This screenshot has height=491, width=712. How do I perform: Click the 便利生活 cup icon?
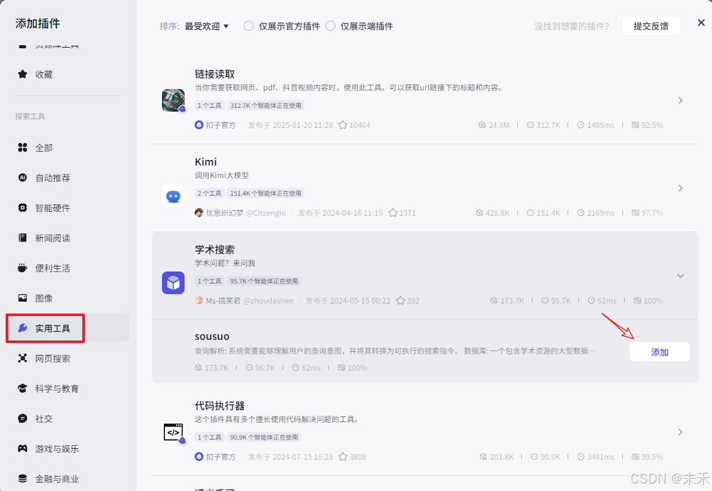point(22,268)
